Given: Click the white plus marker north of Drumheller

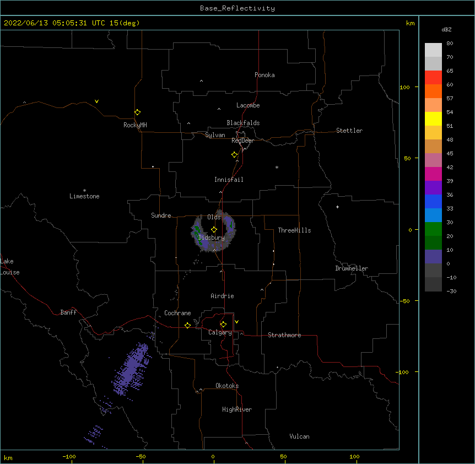Looking at the screenshot, I should [x=337, y=207].
